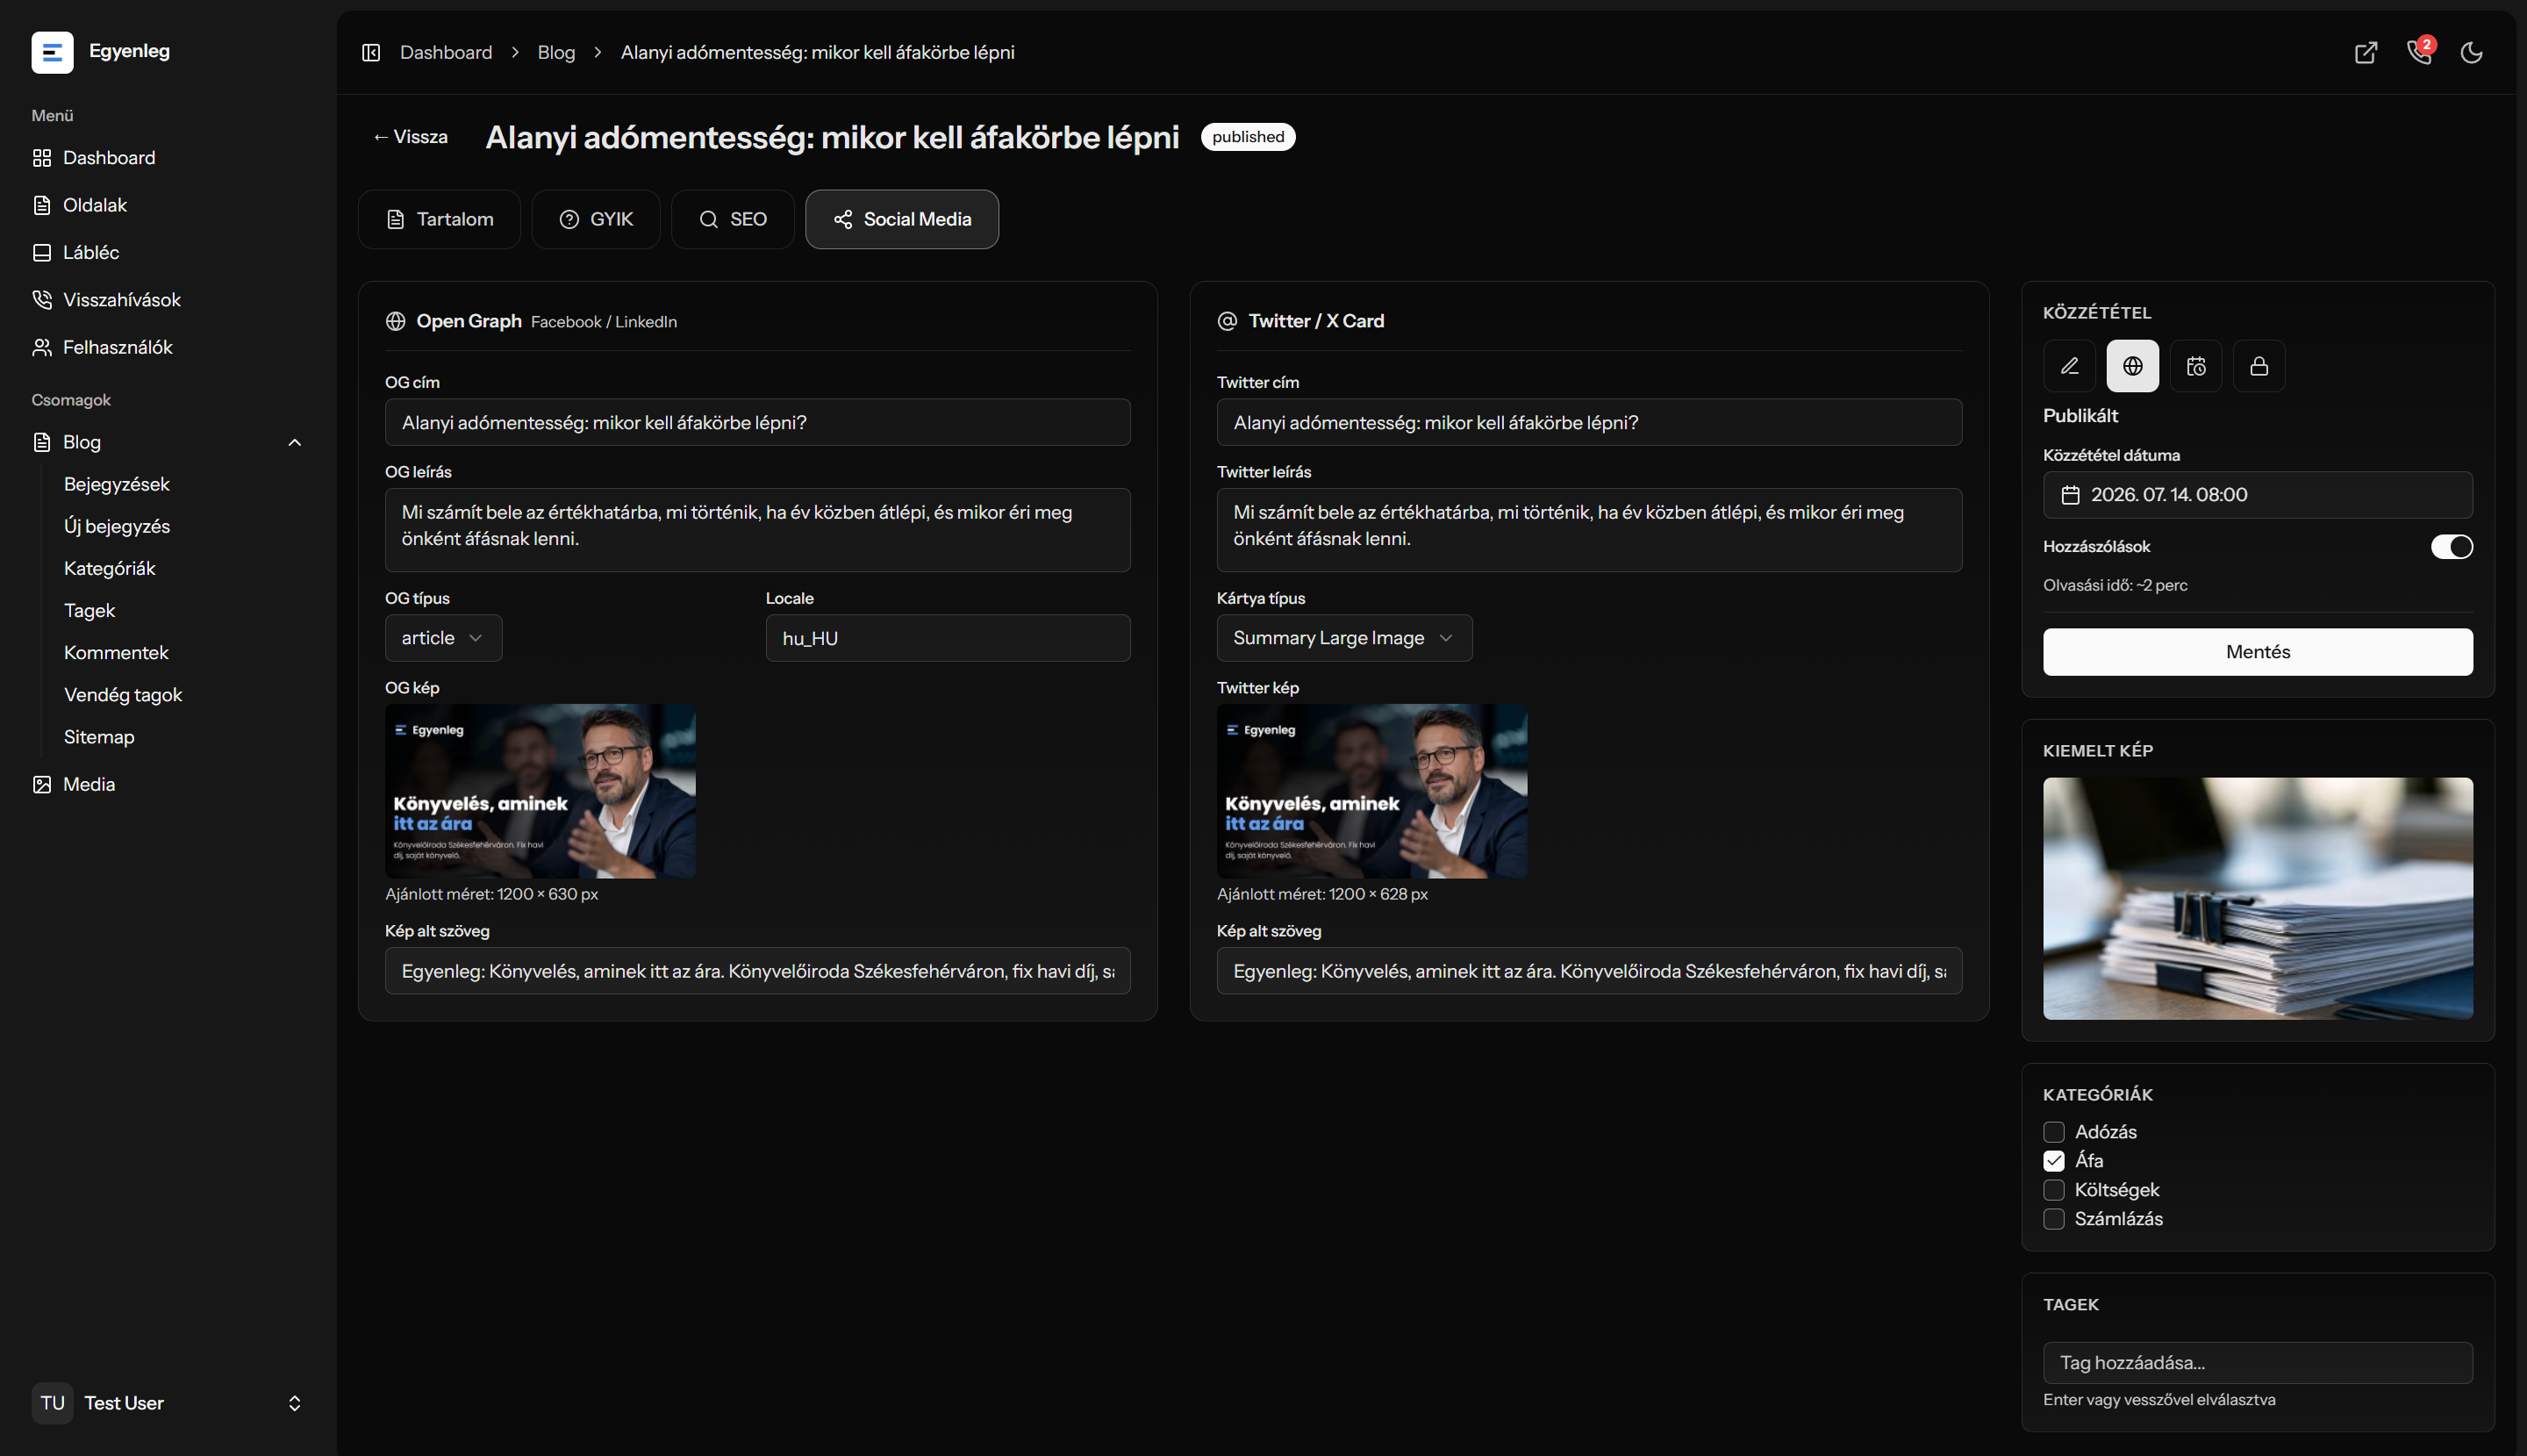This screenshot has width=2527, height=1456.
Task: Click the Egyenleg logo icon
Action: coord(52,52)
